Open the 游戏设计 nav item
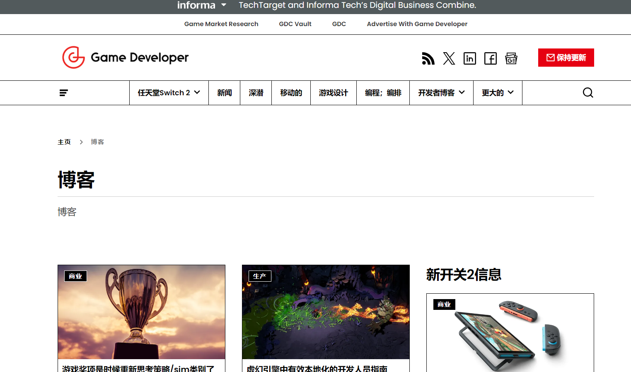631x372 pixels. pos(334,93)
